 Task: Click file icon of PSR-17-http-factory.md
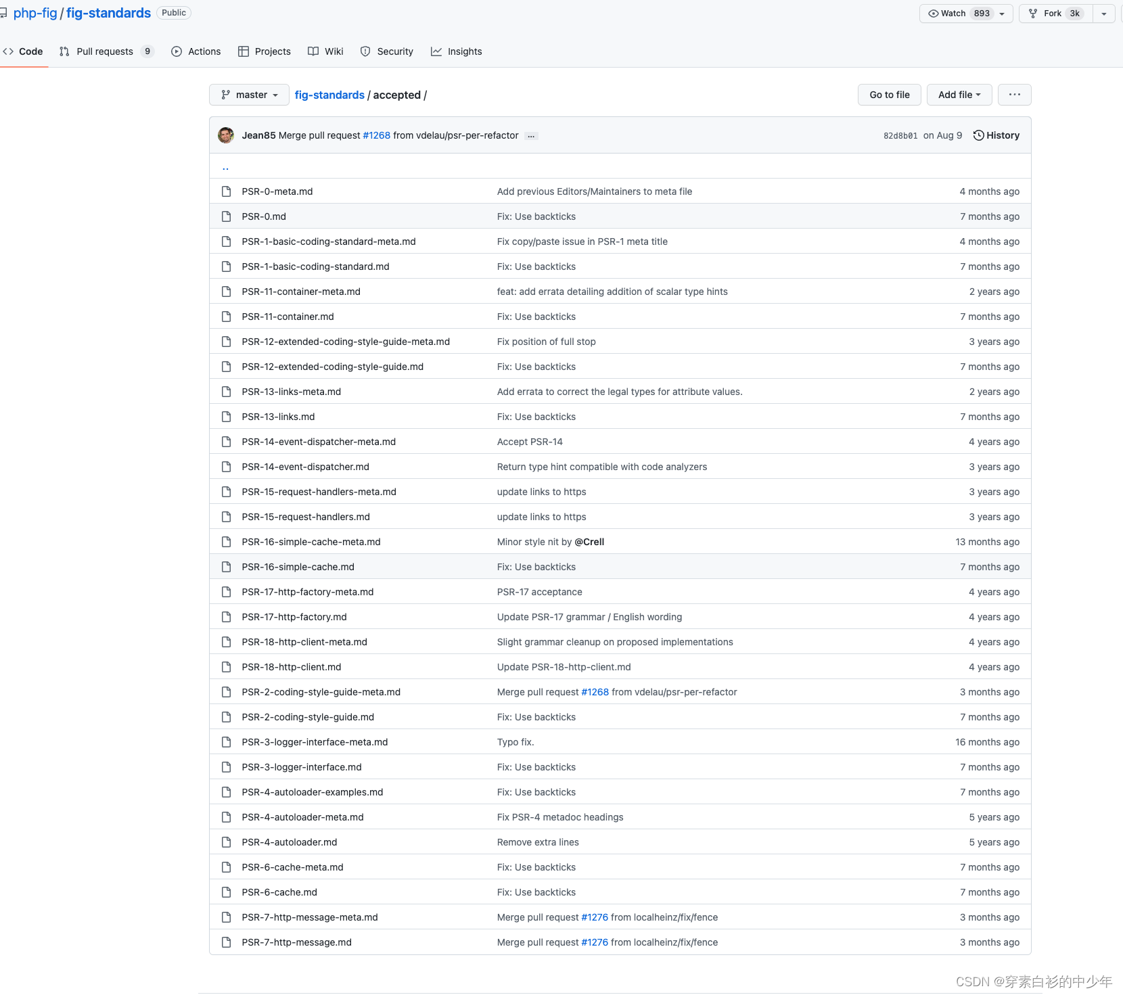tap(227, 617)
